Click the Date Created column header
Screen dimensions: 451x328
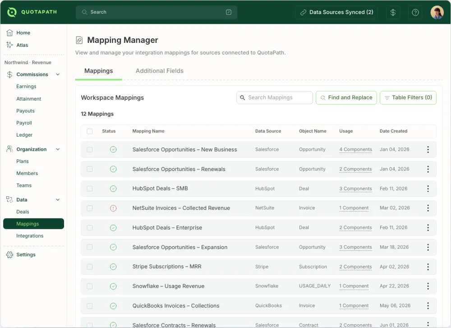pos(393,131)
